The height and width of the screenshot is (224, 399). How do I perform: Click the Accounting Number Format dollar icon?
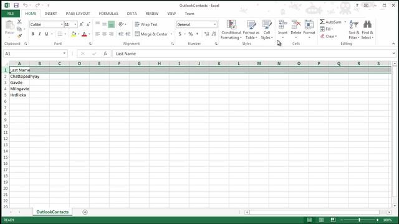pyautogui.click(x=180, y=34)
